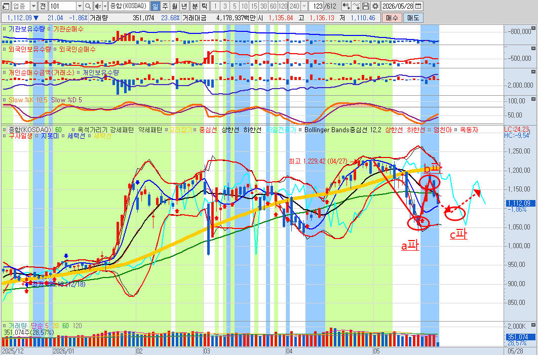Close the 개인순매수금액 indicator panel

[x=533, y=72]
